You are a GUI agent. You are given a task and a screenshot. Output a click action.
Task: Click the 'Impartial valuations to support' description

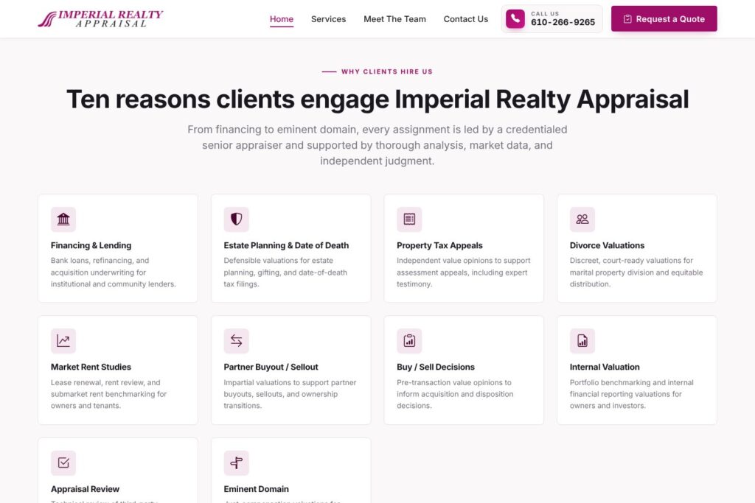pos(290,394)
